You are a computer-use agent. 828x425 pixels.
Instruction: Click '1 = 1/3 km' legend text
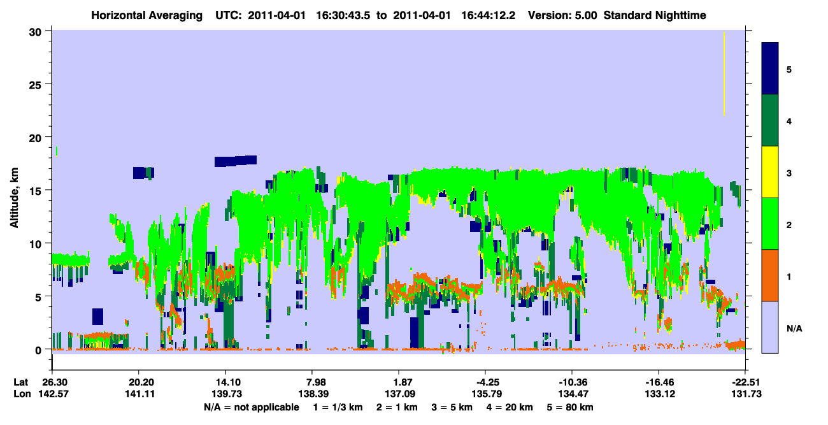click(x=339, y=407)
